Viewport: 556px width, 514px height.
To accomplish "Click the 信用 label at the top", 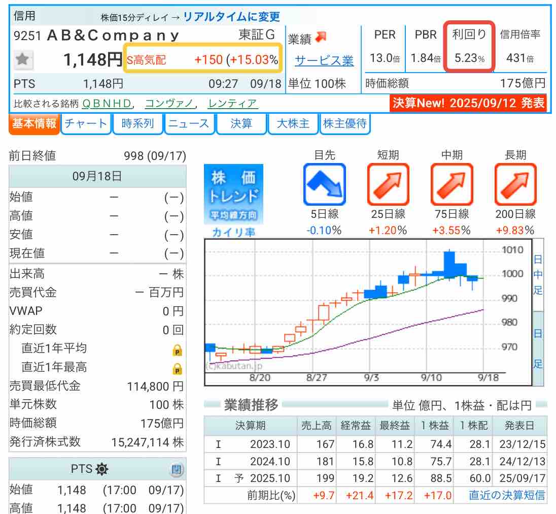I will [24, 16].
